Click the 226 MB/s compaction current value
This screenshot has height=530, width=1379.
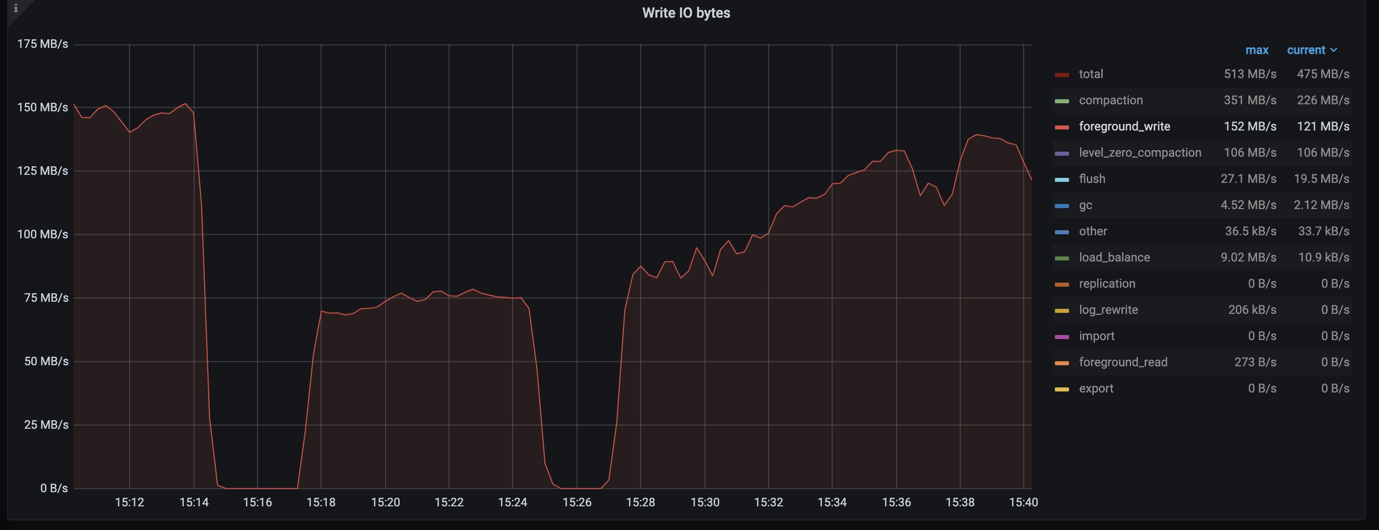(x=1323, y=100)
